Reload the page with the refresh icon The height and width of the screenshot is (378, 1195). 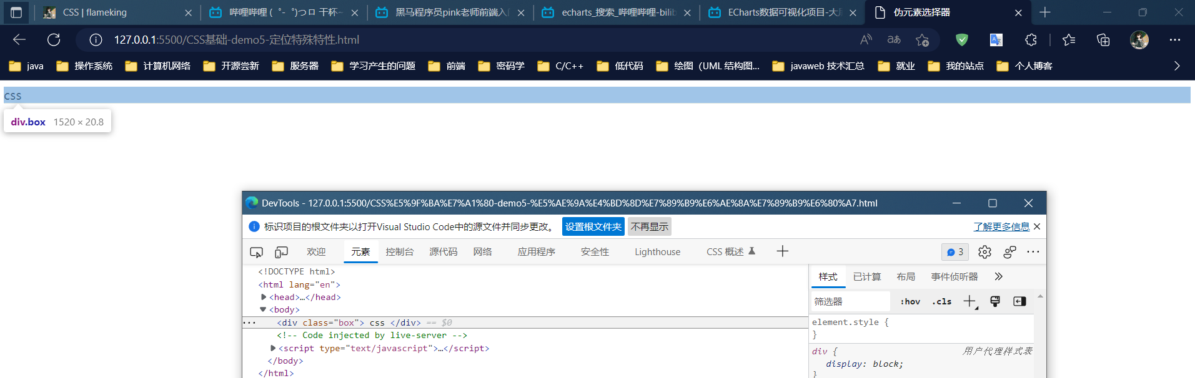54,40
